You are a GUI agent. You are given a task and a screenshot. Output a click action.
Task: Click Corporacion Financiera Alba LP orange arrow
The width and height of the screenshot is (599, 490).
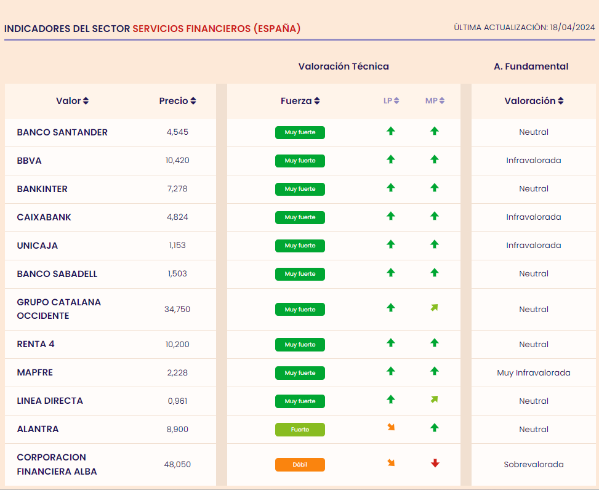pos(391,463)
